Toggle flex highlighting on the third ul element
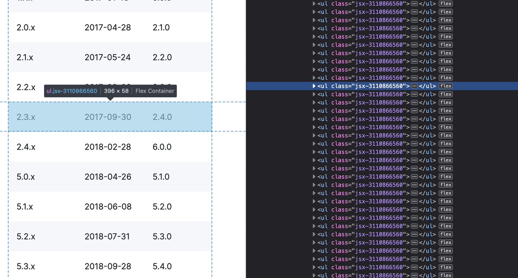The height and width of the screenshot is (278, 518). [x=445, y=20]
